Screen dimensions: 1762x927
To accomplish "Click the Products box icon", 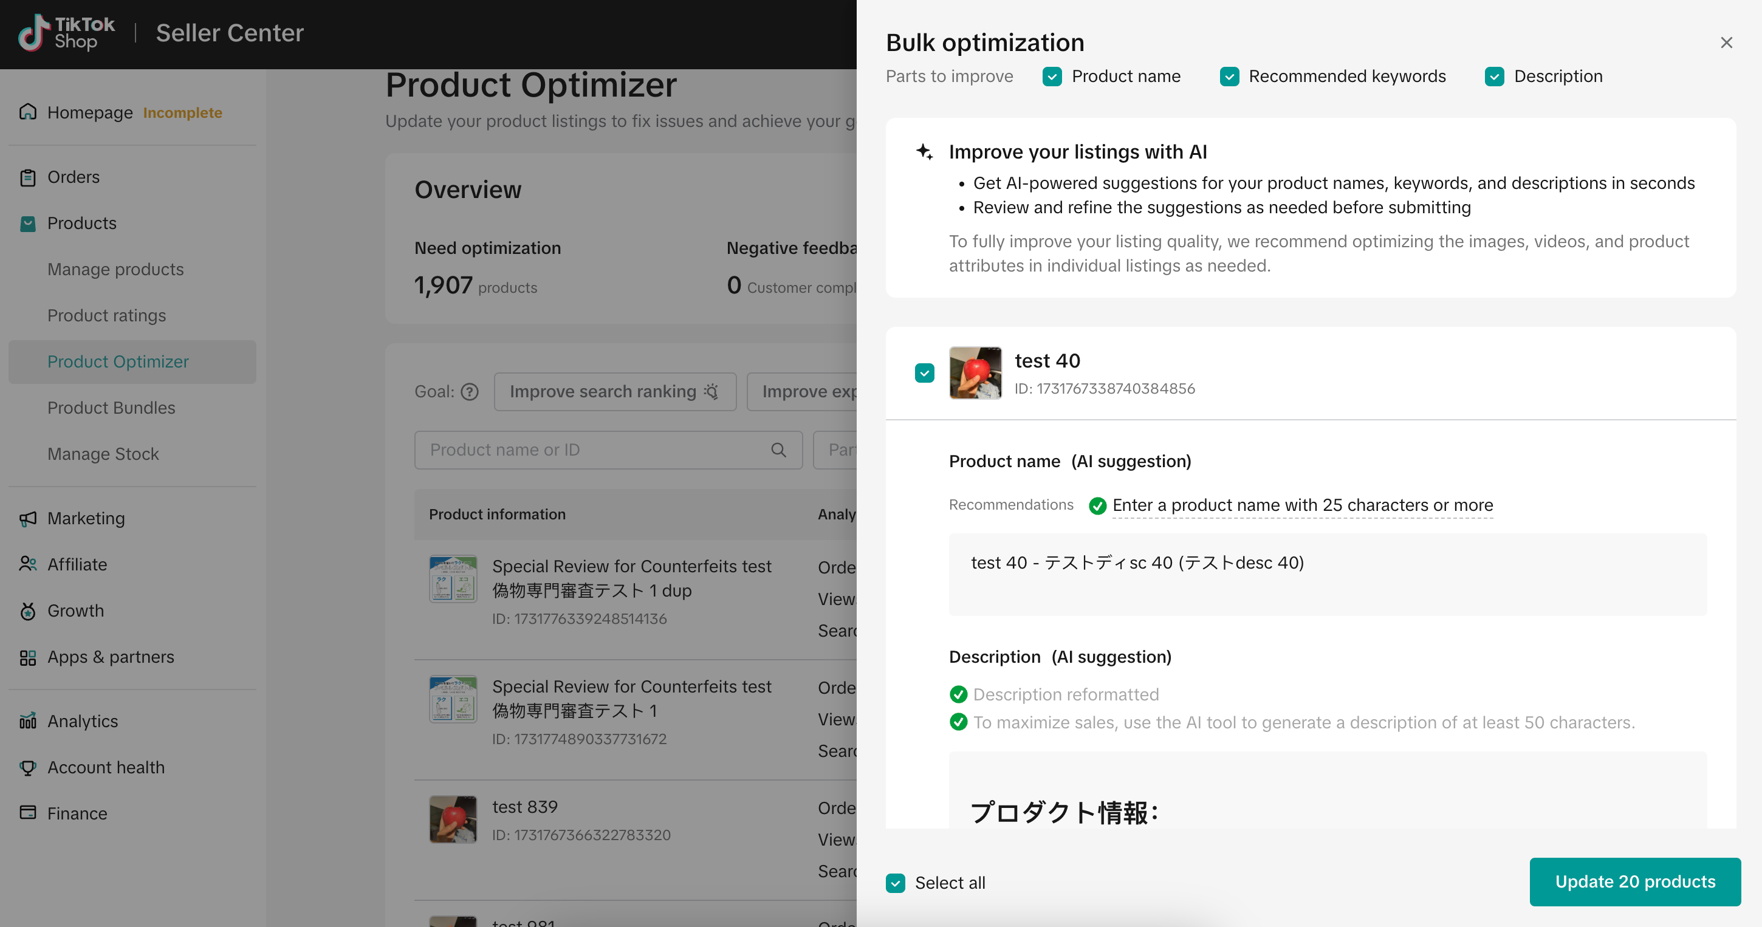I will click(x=28, y=224).
